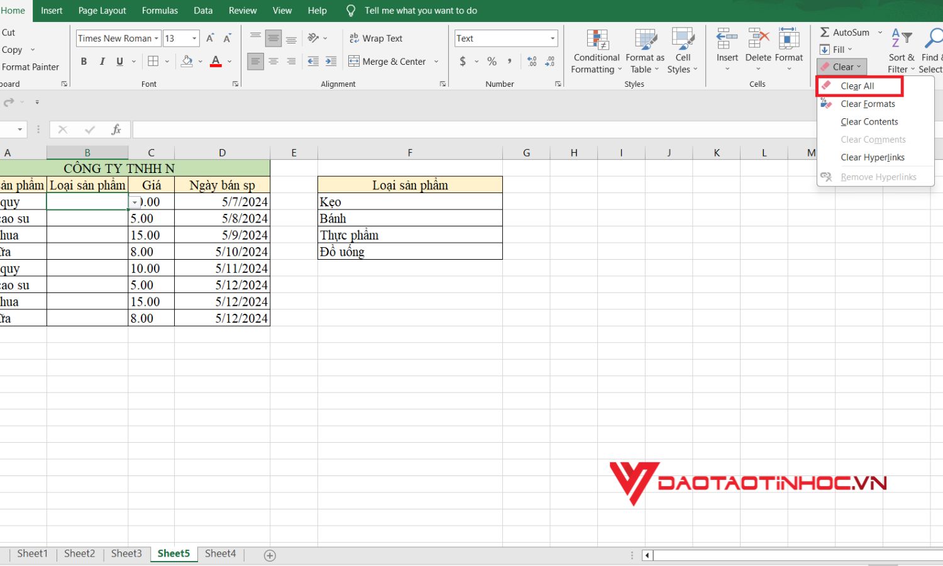Viewport: 943px width, 566px height.
Task: Select Clear Formats from the menu
Action: coord(868,104)
